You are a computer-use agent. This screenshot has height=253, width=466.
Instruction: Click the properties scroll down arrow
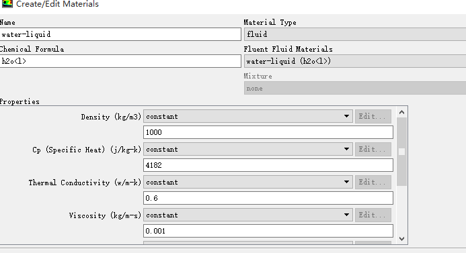(402, 238)
